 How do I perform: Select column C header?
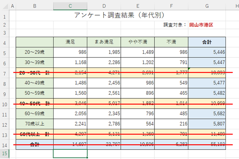[70, 6]
